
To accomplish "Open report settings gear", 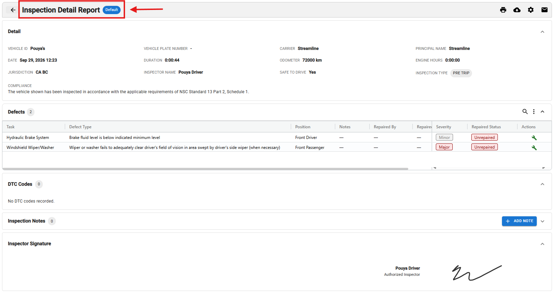I will [x=531, y=10].
